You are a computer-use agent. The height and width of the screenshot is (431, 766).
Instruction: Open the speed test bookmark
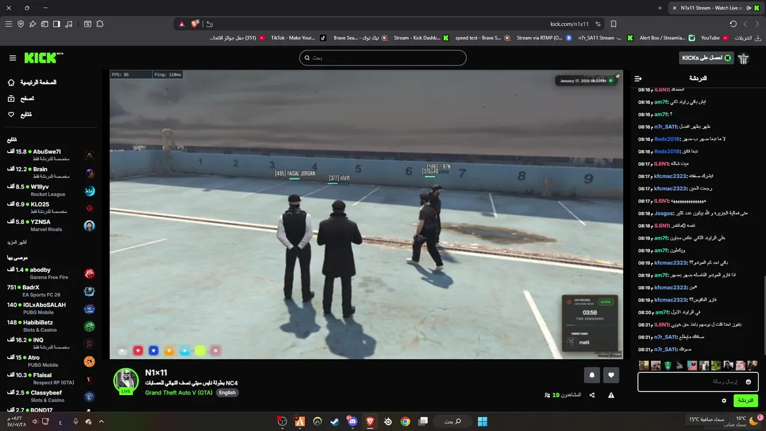482,38
